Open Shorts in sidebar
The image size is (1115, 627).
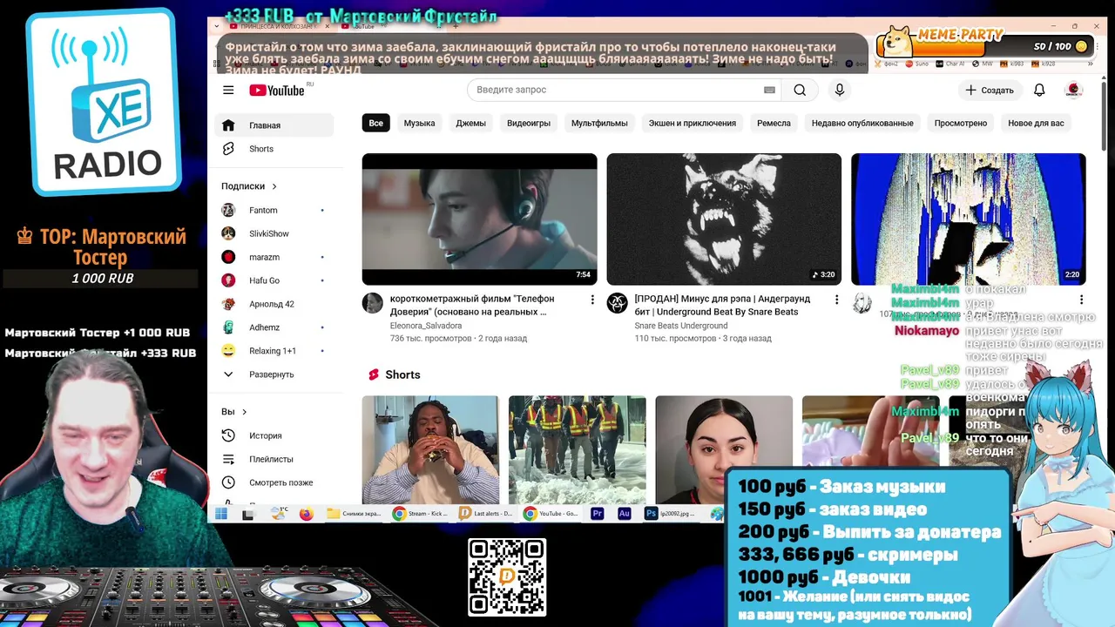pos(274,149)
